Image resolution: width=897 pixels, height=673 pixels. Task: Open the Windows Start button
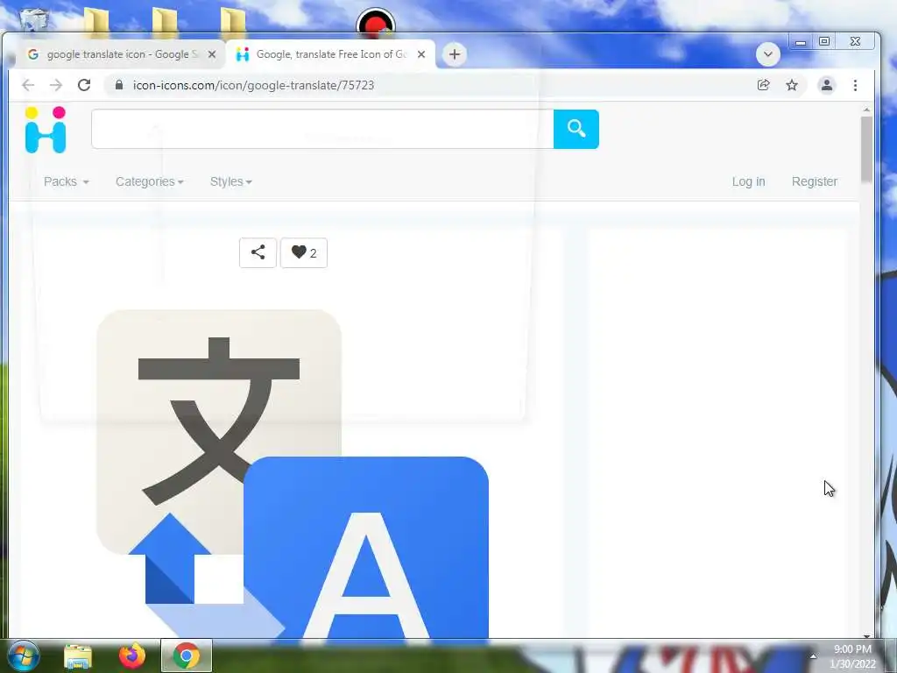click(x=23, y=655)
